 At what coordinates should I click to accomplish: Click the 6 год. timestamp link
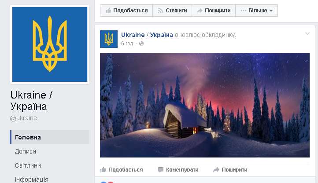128,44
